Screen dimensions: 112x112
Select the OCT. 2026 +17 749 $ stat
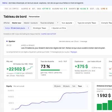pos(41,9)
